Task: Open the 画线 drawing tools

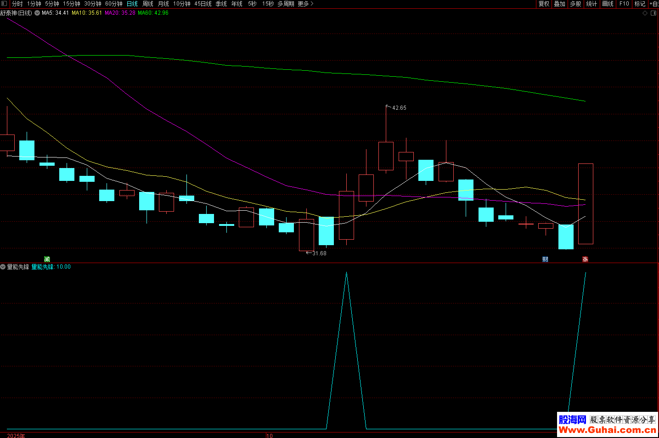Action: (608, 4)
